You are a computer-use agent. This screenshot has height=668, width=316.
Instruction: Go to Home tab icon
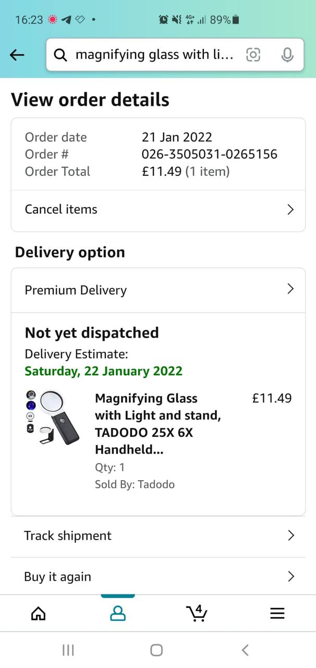(x=38, y=614)
